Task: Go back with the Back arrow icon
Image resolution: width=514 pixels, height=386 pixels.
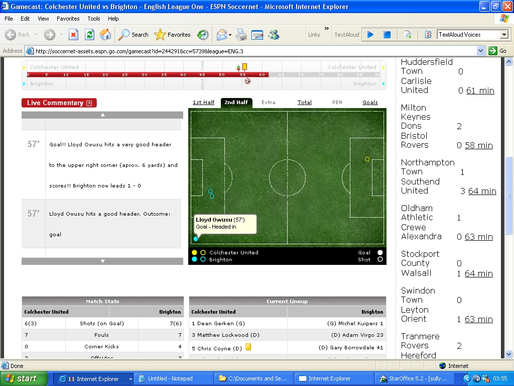Action: coord(11,35)
